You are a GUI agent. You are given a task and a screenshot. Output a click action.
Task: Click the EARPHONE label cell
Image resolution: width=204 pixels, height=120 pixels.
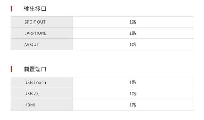click(x=42, y=33)
